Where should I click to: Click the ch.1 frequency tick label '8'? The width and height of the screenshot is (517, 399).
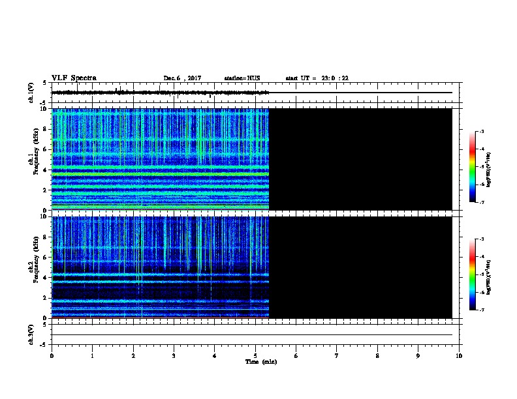pyautogui.click(x=45, y=129)
